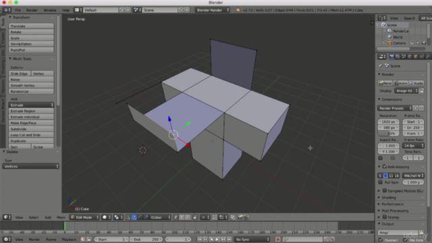The width and height of the screenshot is (432, 243).
Task: Select the translate manipulator arrow icon
Action: click(x=134, y=217)
